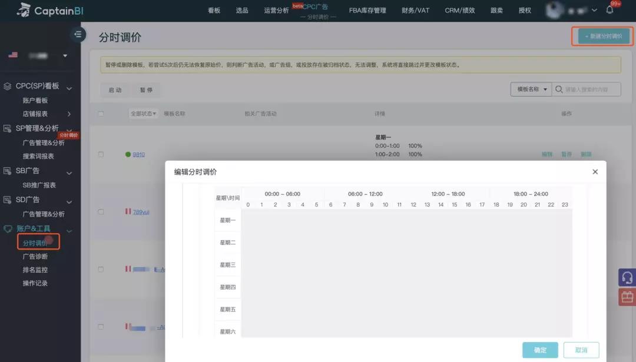Open the 财务/VAT top menu

tap(415, 11)
